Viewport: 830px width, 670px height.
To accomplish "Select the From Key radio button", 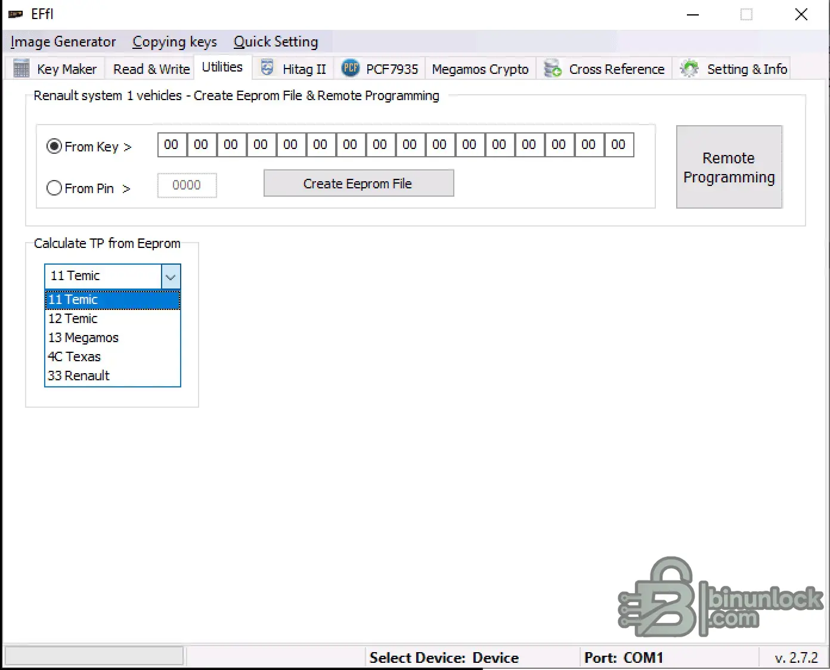I will (54, 146).
